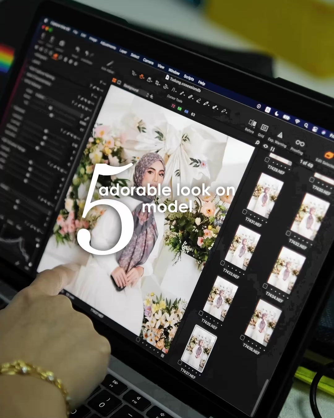Open the Layer menu
334x418 pixels.
[123, 51]
